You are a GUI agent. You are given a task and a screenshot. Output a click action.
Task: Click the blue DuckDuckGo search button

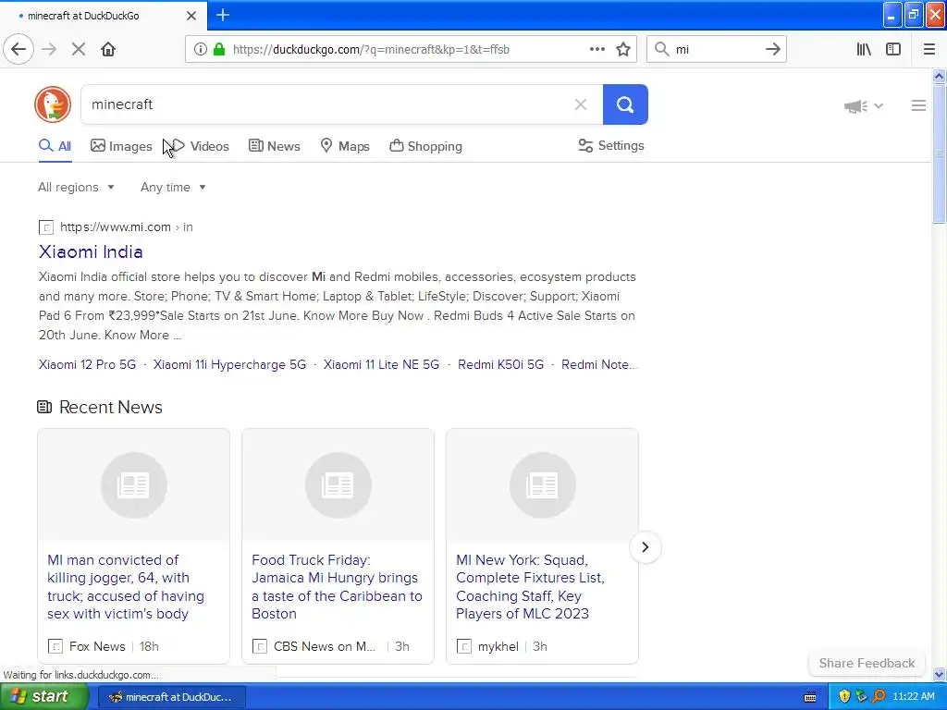click(625, 104)
